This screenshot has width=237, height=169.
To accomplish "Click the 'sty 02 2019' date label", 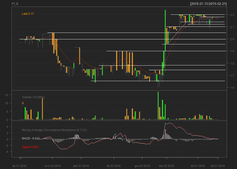I will click(166, 166).
